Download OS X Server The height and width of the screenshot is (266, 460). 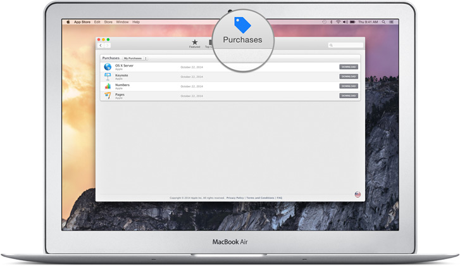click(349, 66)
